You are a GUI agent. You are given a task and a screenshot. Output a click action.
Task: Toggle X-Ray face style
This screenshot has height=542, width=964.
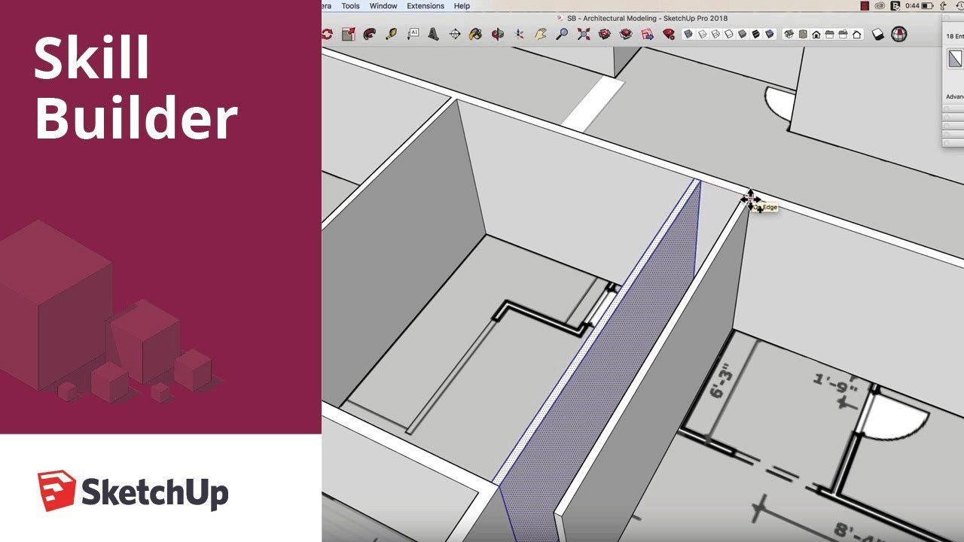688,34
